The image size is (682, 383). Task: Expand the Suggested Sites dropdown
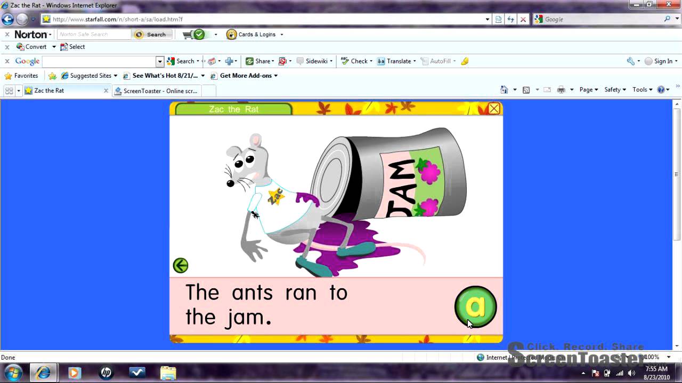coord(115,76)
